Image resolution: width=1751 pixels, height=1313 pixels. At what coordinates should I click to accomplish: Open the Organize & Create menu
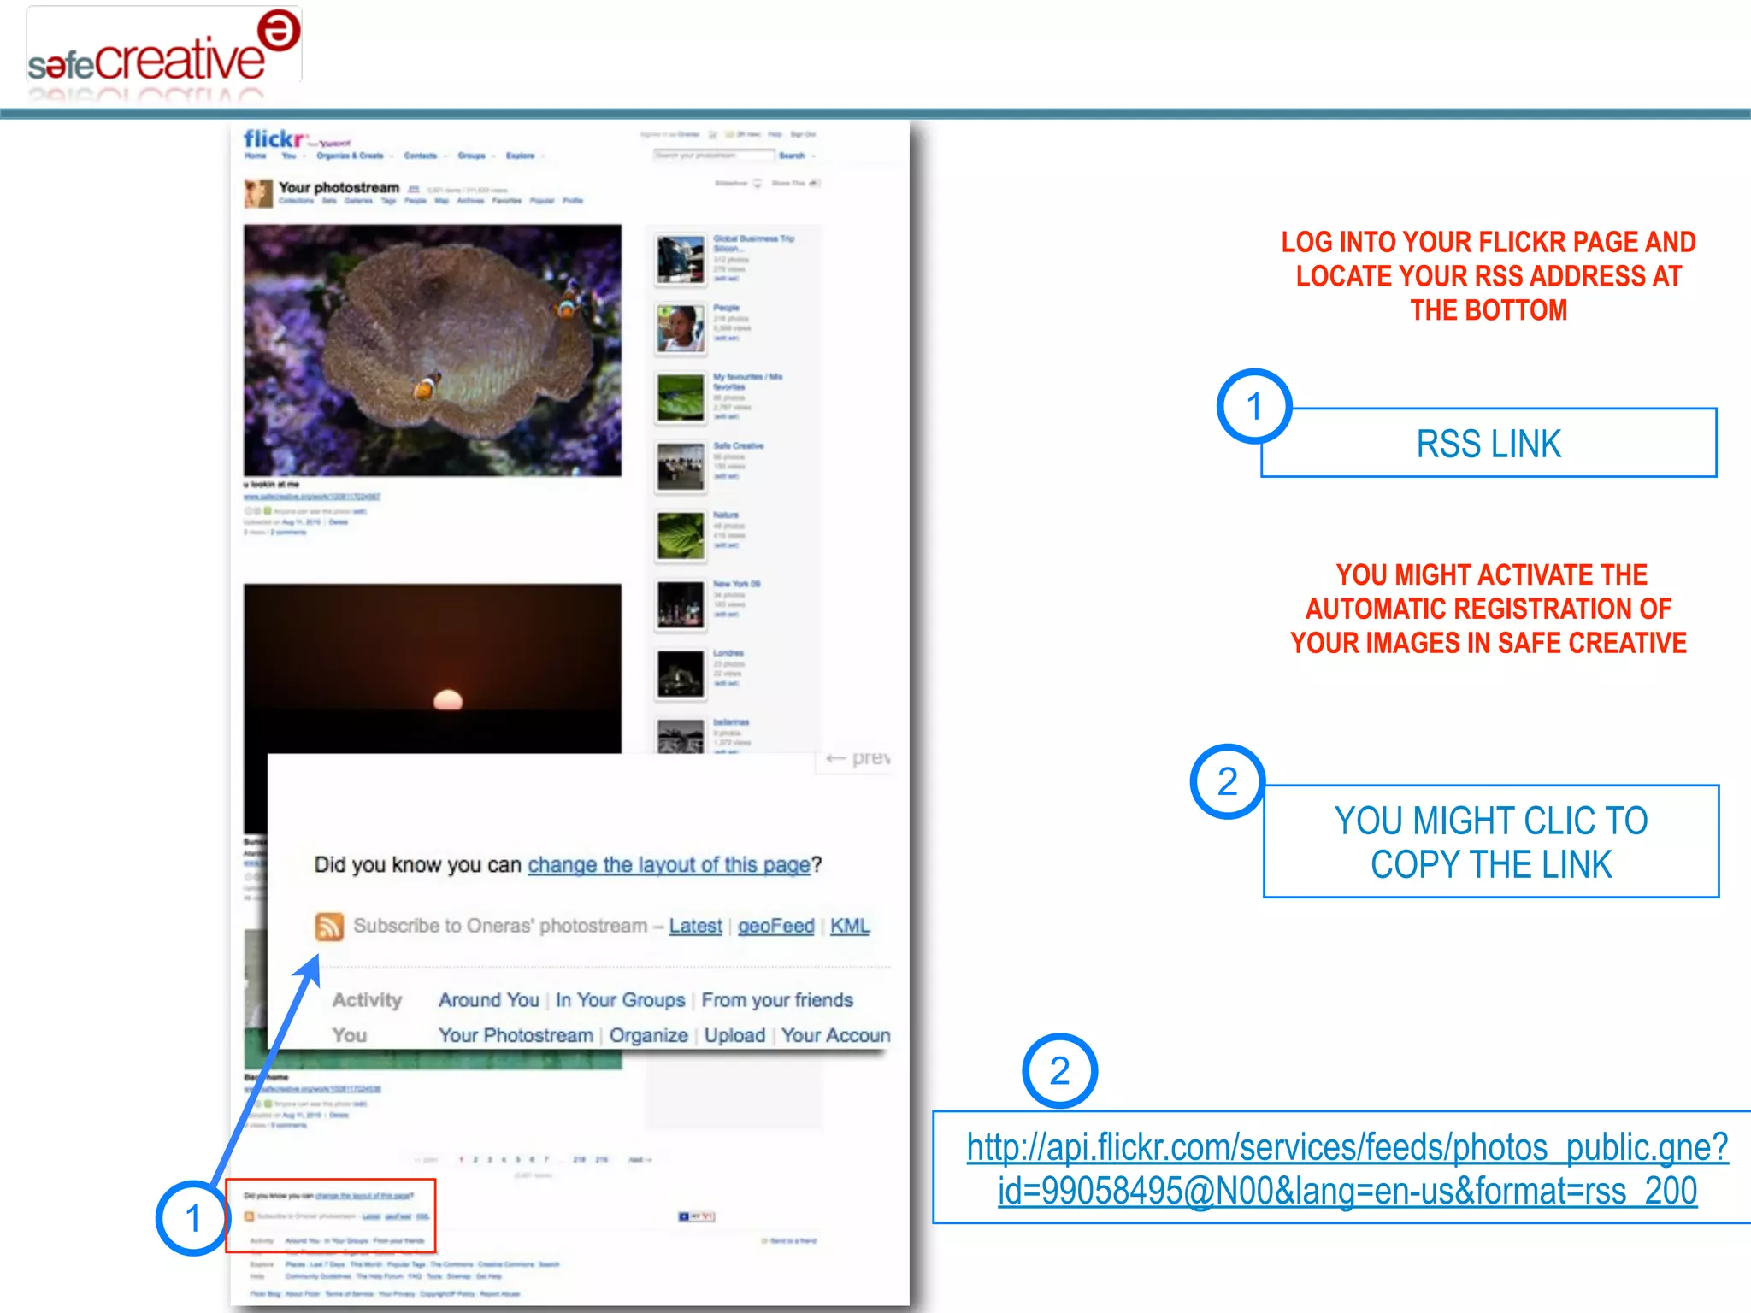tap(350, 156)
